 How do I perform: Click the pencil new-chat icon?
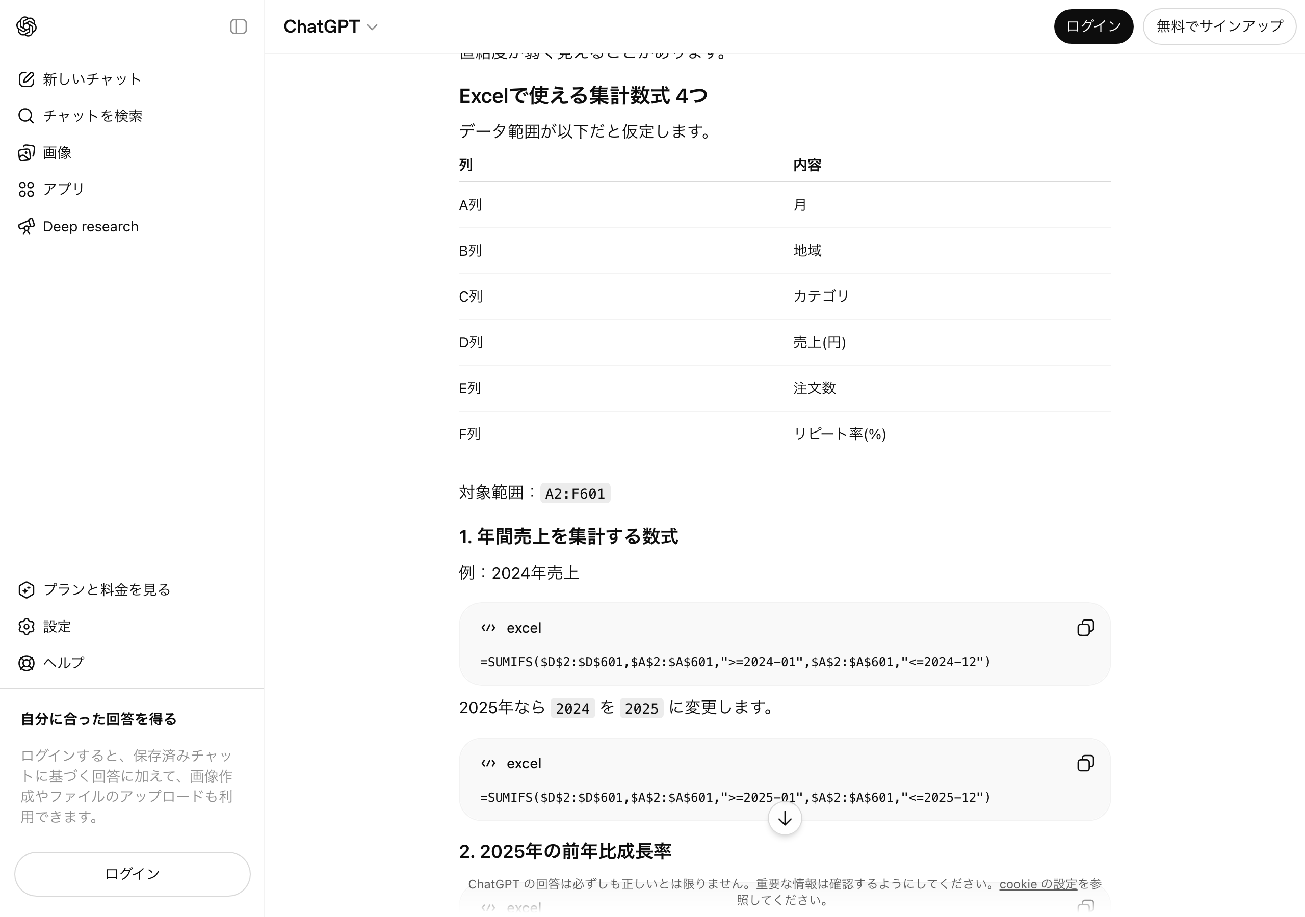(x=26, y=79)
